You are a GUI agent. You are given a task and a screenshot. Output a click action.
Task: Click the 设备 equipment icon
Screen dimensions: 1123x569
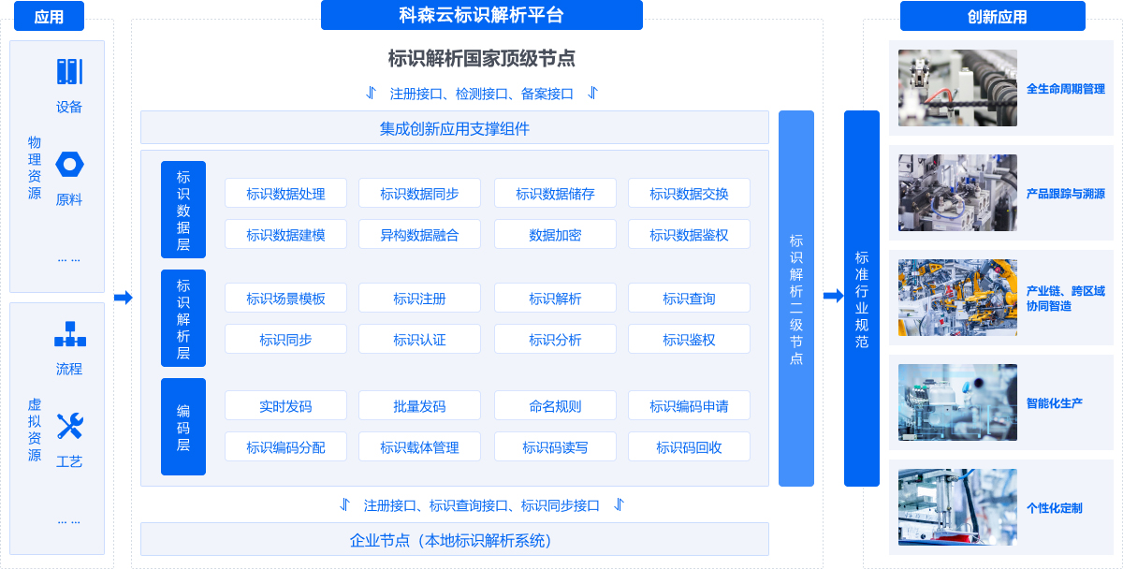pyautogui.click(x=69, y=72)
